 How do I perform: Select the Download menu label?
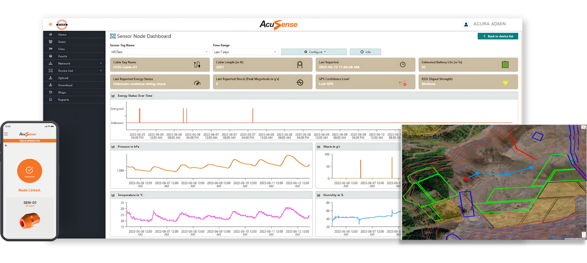click(65, 85)
